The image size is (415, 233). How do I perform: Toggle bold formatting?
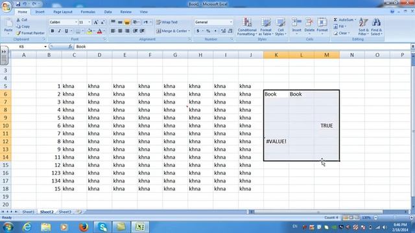[53, 31]
